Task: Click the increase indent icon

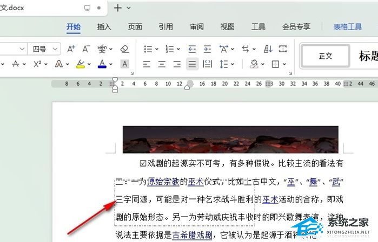Action: click(x=207, y=49)
